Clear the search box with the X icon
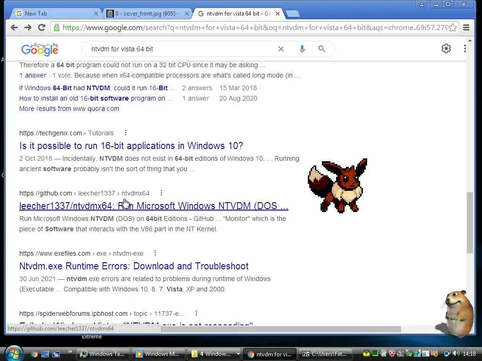The height and width of the screenshot is (361, 482). click(x=281, y=49)
